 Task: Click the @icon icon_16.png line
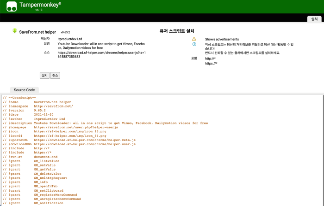click(55, 131)
